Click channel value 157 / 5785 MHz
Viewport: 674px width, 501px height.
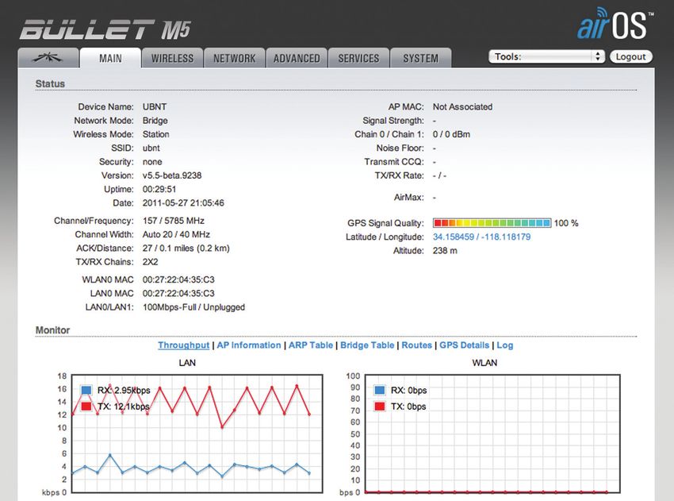coord(173,221)
